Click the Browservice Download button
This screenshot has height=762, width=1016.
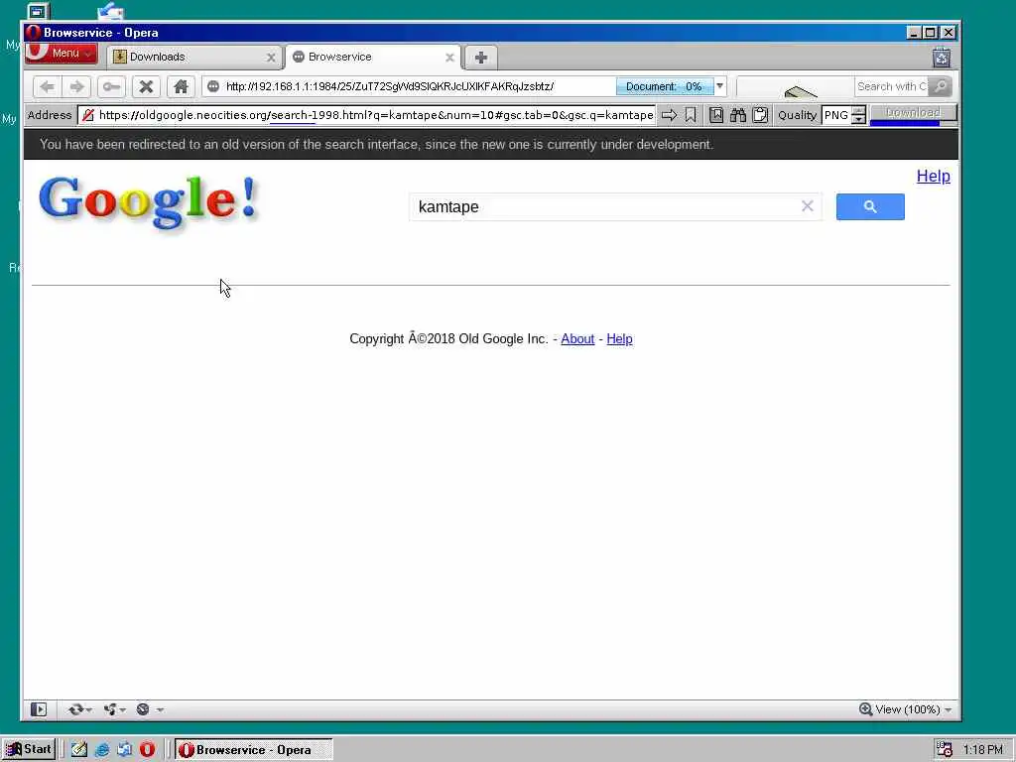(913, 113)
